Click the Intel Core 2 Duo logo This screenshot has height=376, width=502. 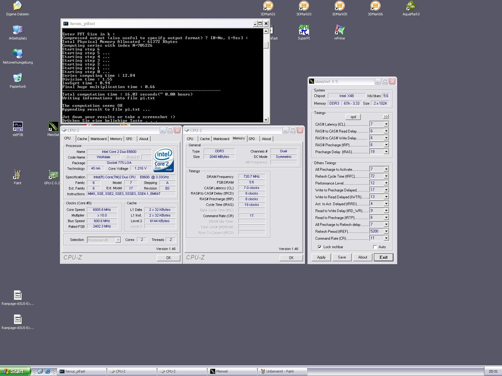point(164,159)
